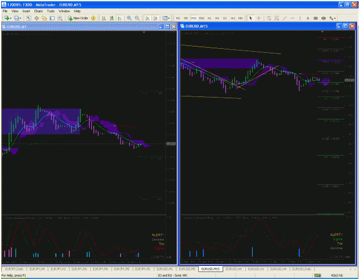Expand the Arrows tool dropdown arrow
This screenshot has width=359, height=279.
point(335,18)
